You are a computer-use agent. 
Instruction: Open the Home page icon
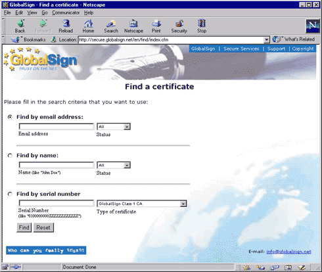(88, 26)
